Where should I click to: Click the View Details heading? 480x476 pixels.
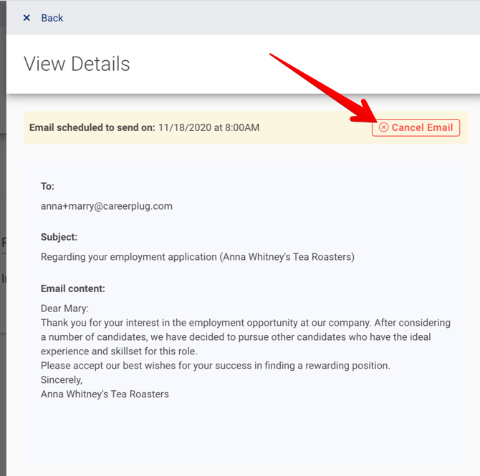[x=77, y=64]
